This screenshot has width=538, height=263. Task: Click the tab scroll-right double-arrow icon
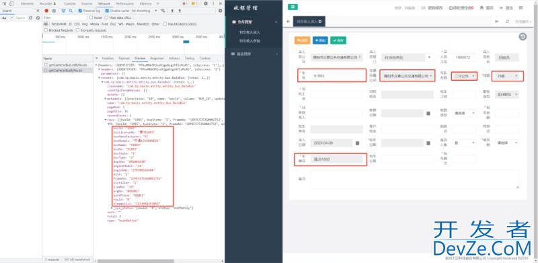[496, 22]
